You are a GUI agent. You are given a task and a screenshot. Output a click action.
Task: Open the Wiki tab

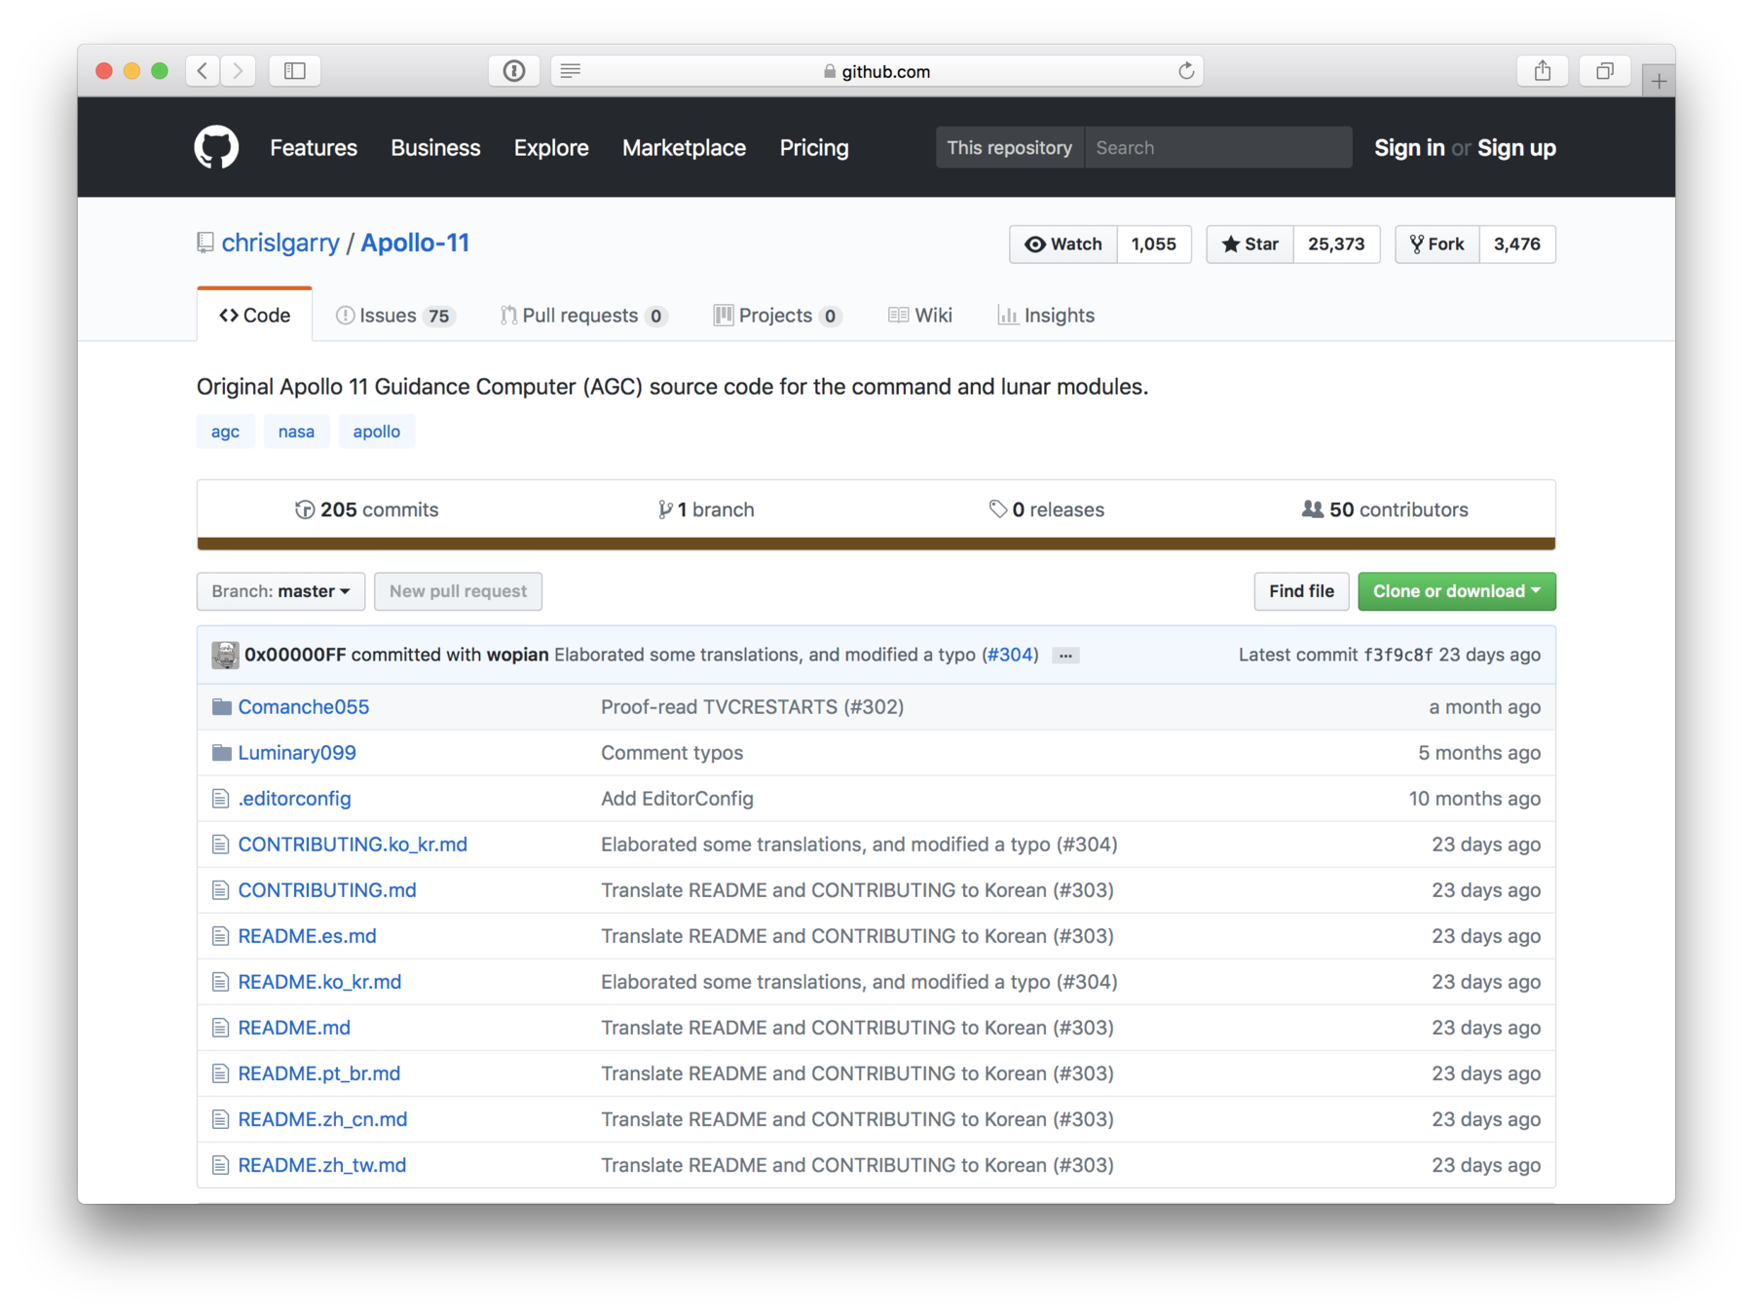pos(920,316)
